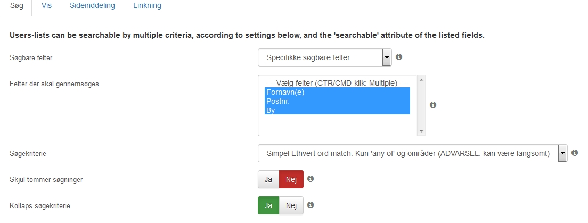Switch to the Vis tab
Screen dimensions: 588x223
46,6
